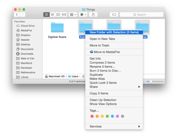The width and height of the screenshot is (178, 135).
Task: Apply the purple tag
Action: [x=118, y=116]
